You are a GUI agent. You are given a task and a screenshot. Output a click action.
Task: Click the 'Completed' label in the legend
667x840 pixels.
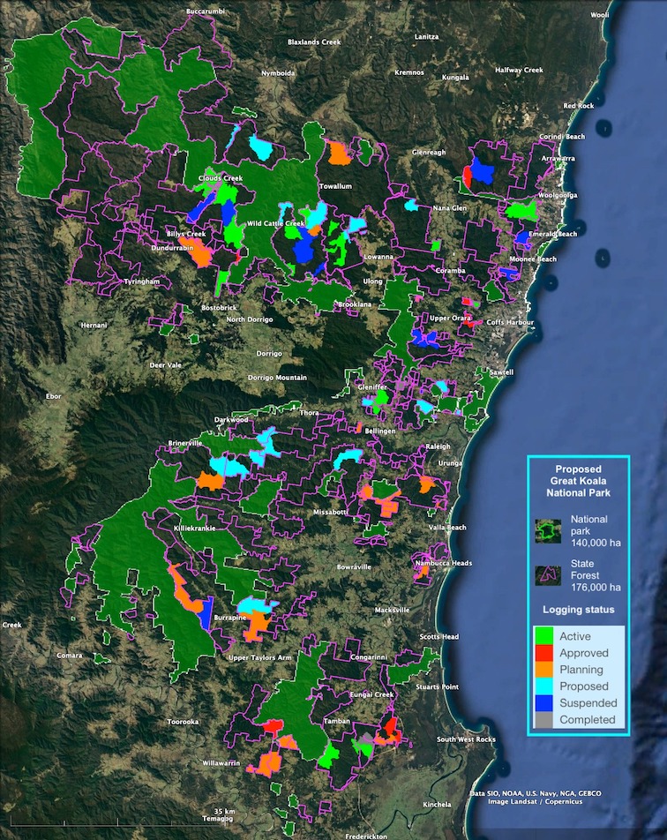point(588,719)
